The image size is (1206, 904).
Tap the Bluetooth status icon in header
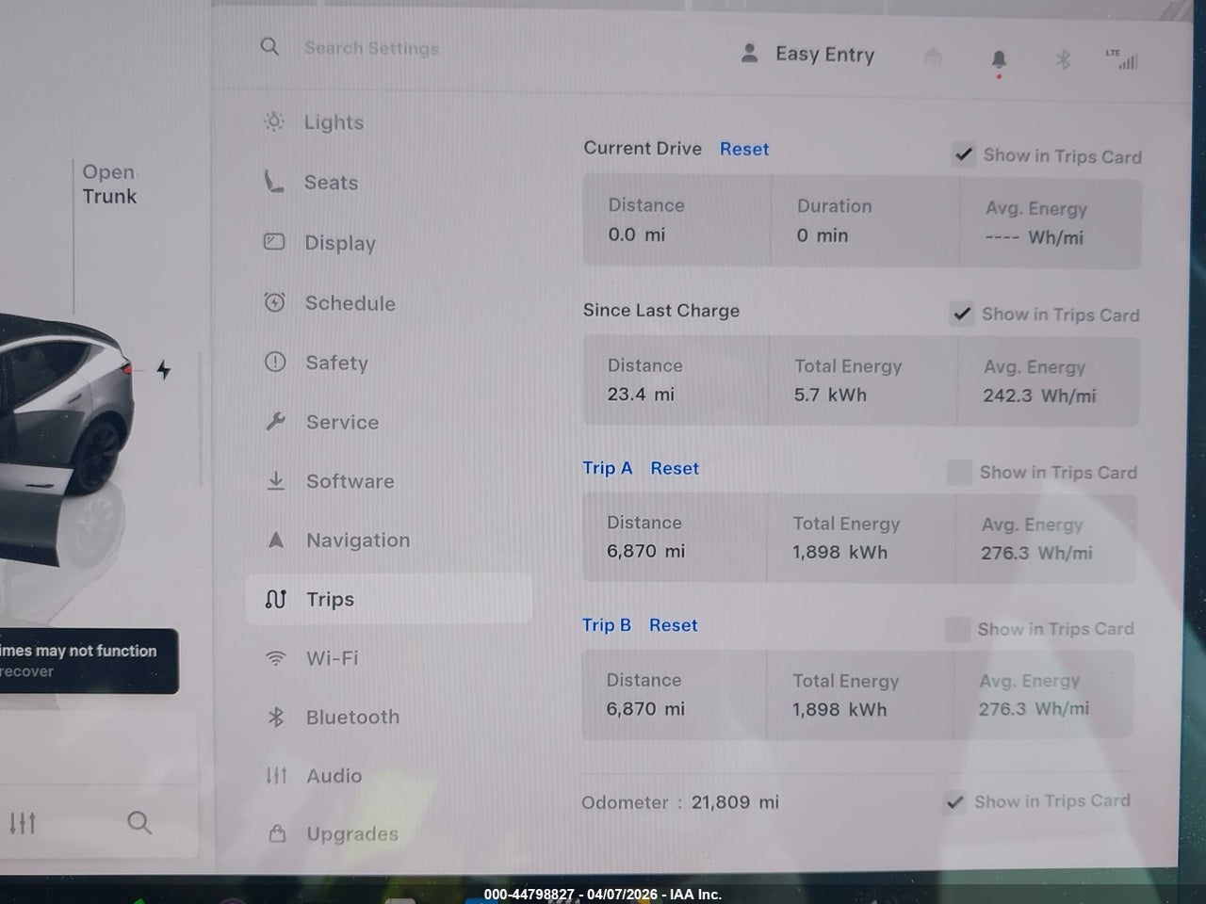pyautogui.click(x=1063, y=60)
